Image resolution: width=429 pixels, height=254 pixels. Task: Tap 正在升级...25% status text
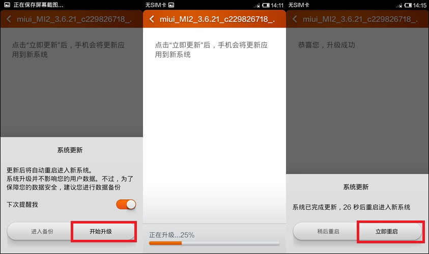pos(172,235)
